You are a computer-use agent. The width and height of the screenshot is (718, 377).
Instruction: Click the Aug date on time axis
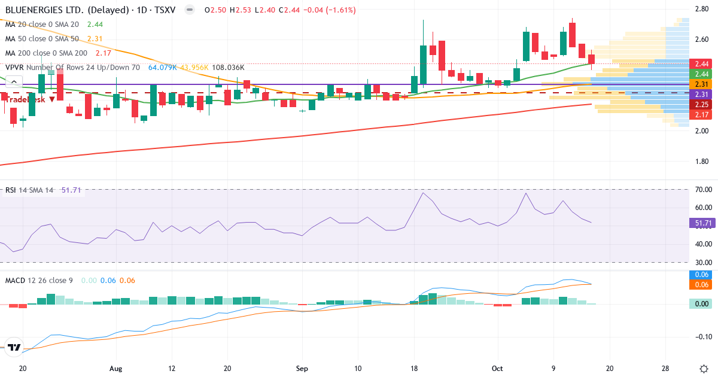click(116, 369)
